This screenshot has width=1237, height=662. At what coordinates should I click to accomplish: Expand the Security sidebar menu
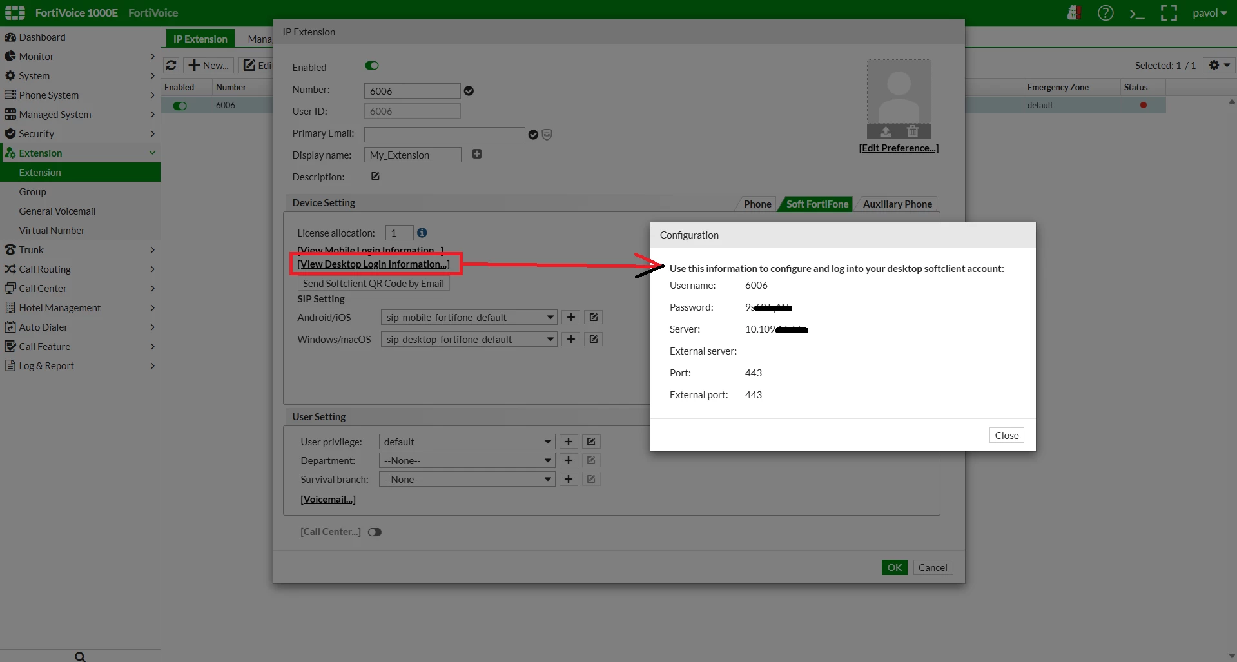tap(80, 133)
